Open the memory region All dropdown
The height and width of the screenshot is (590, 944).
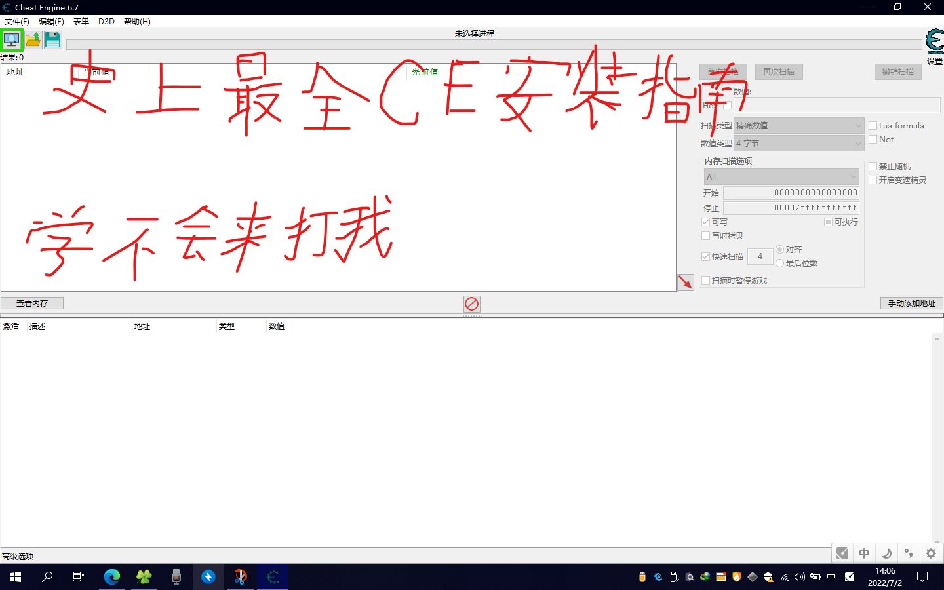[x=781, y=176]
